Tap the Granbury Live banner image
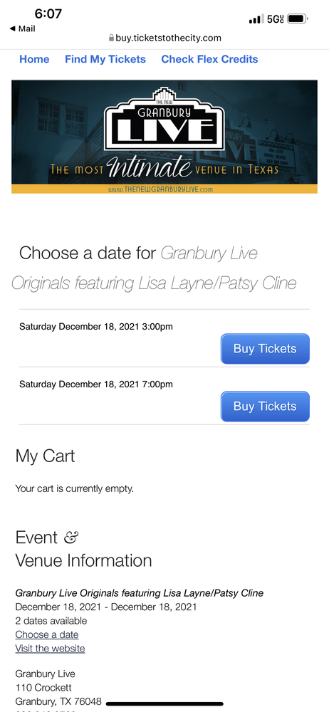 pos(164,137)
